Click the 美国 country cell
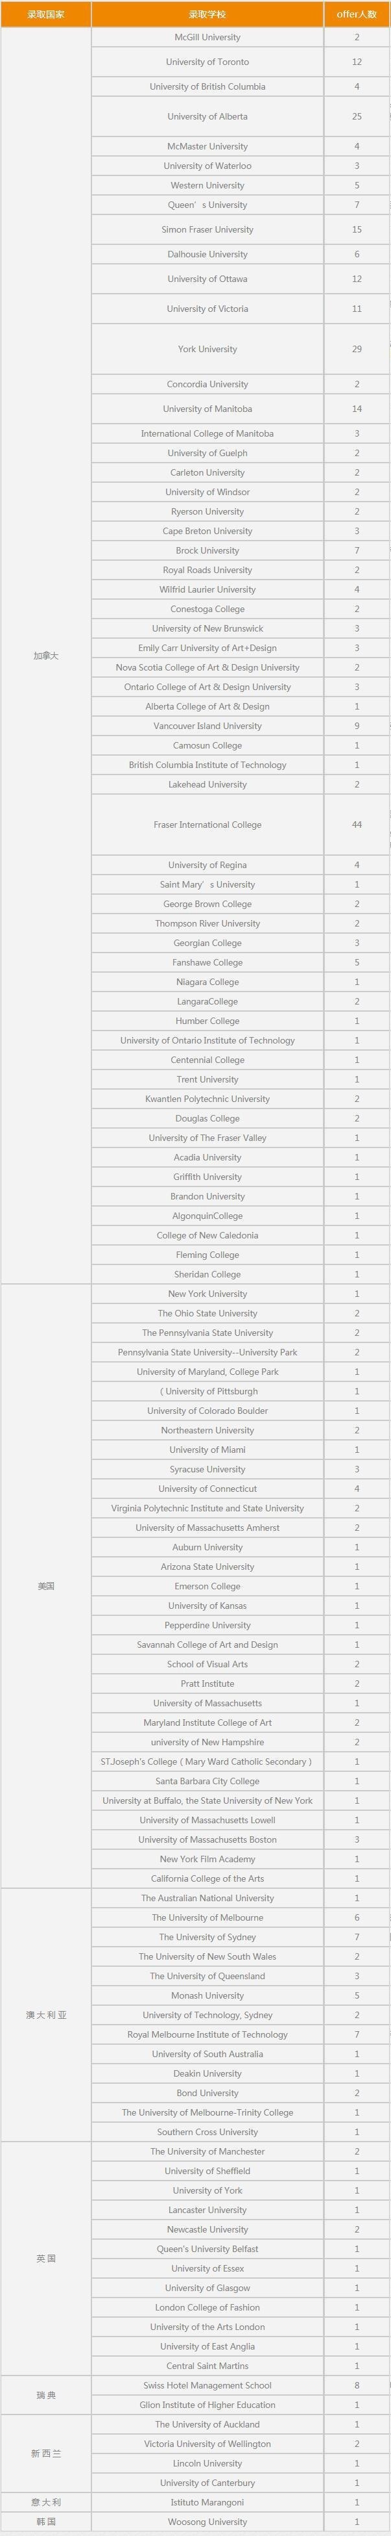The height and width of the screenshot is (2536, 391). 45,1586
